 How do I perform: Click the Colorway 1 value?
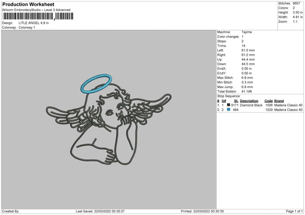pyautogui.click(x=27, y=27)
